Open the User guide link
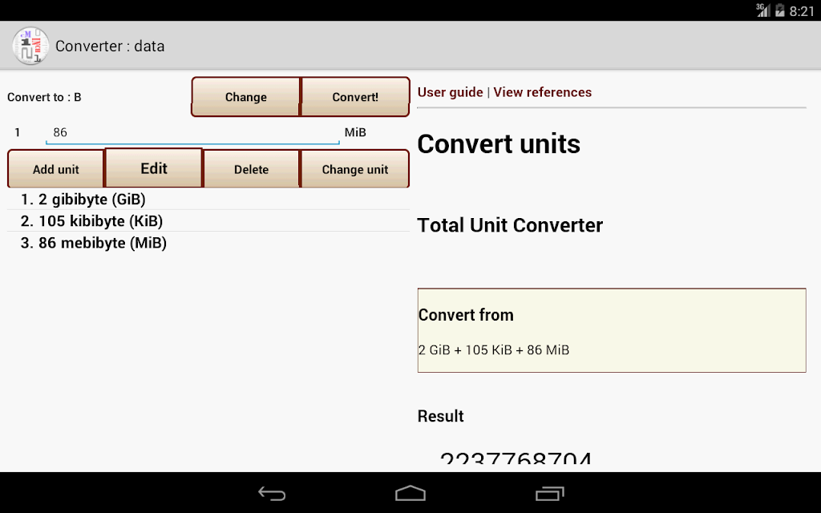The image size is (821, 513). [451, 92]
